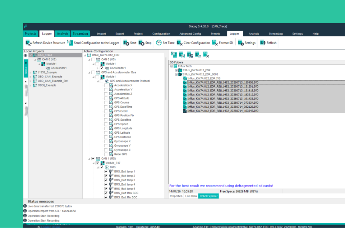Viewport: 345px width, 228px height.
Task: Enable the Acceleration X checkbox
Action: [106, 85]
